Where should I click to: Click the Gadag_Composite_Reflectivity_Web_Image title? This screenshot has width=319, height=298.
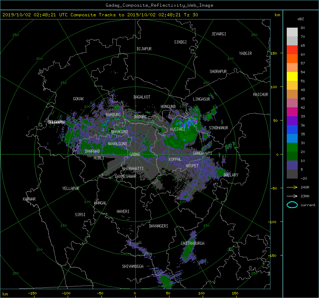click(x=159, y=5)
